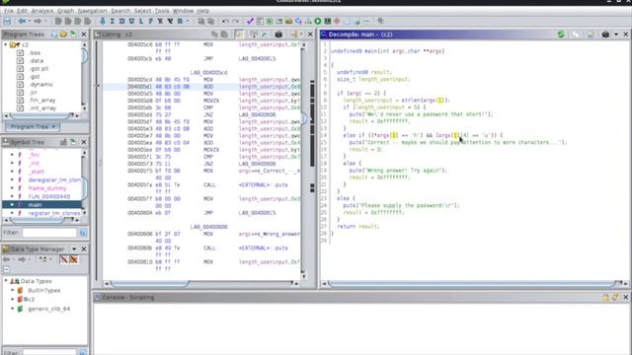Toggle navigation direction with the down arrow

pos(103,21)
